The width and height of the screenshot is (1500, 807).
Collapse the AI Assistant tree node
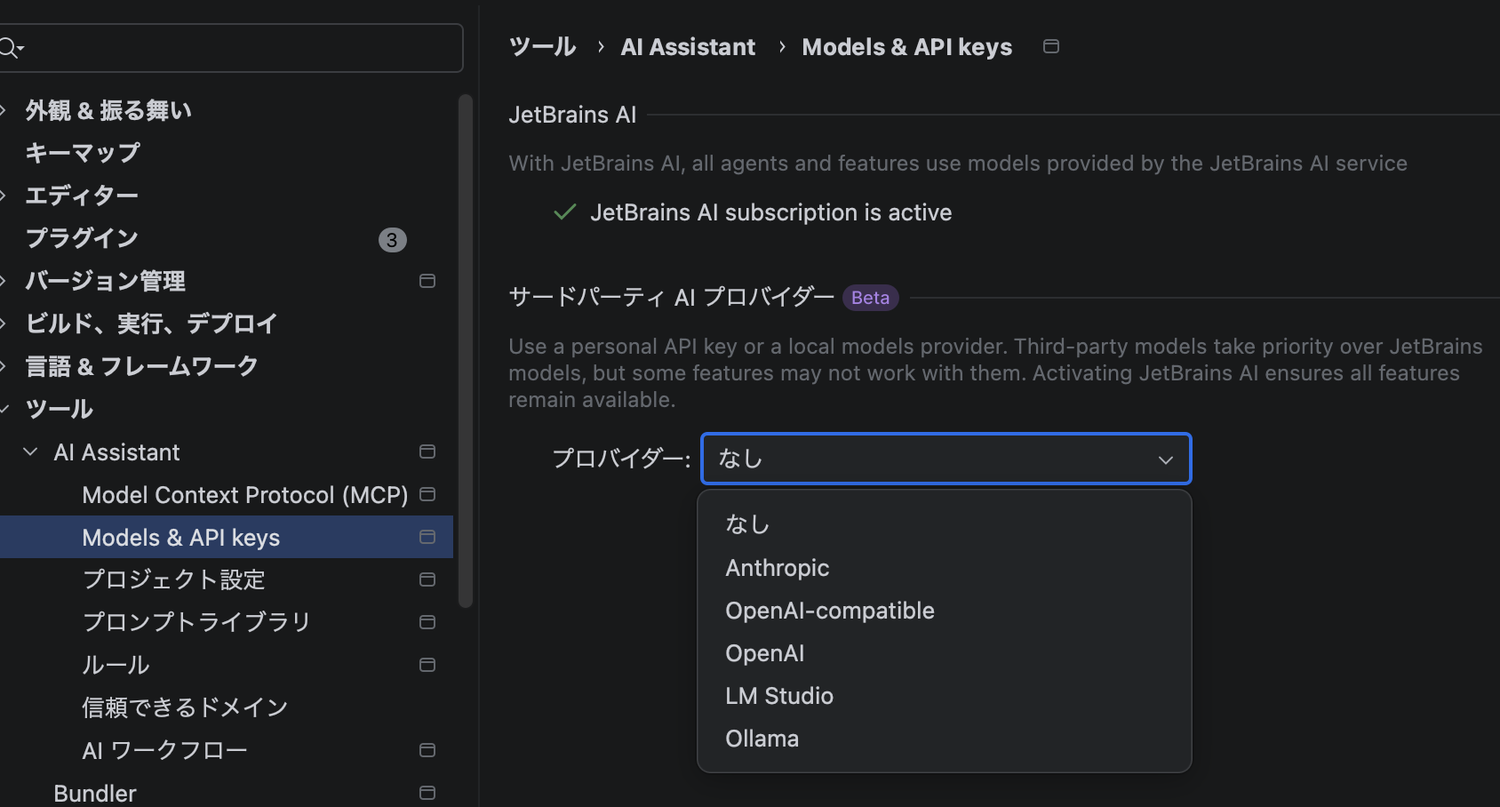click(30, 451)
